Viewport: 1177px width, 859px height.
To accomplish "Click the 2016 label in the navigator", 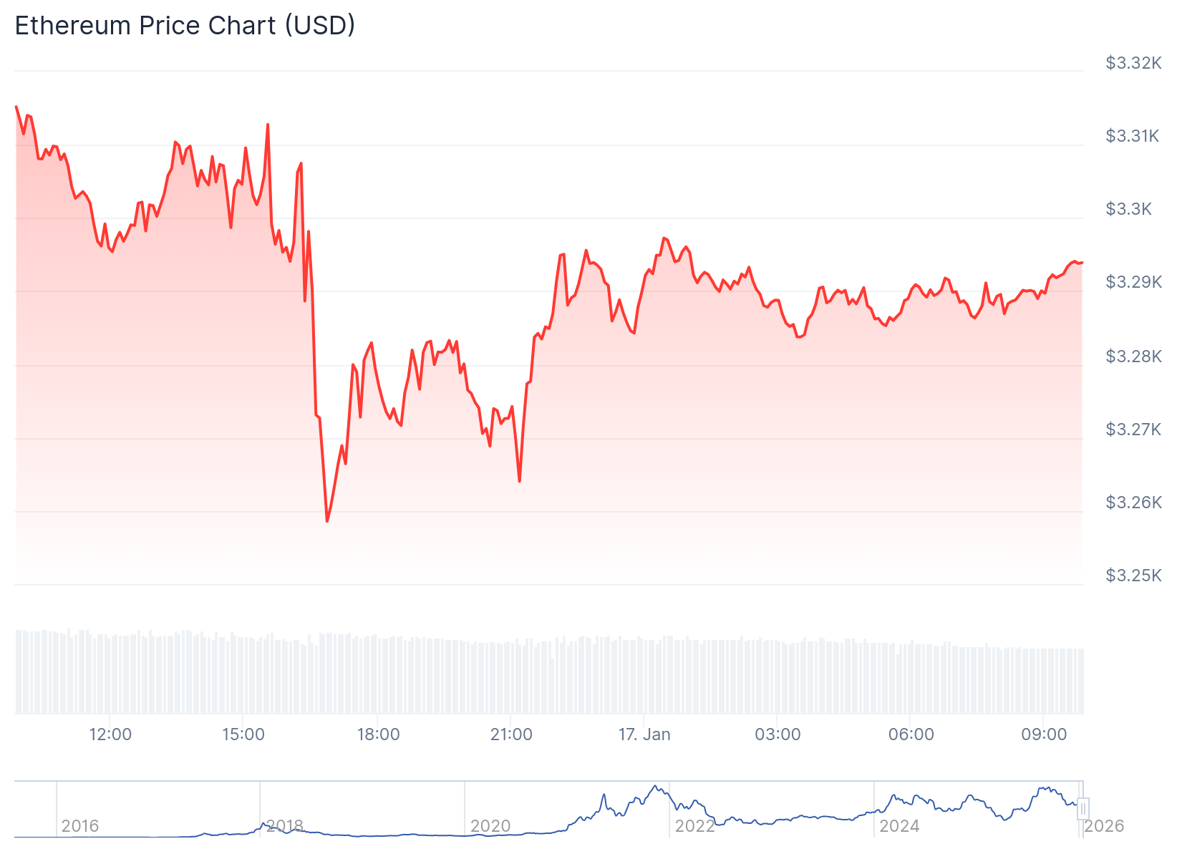I will click(x=80, y=826).
